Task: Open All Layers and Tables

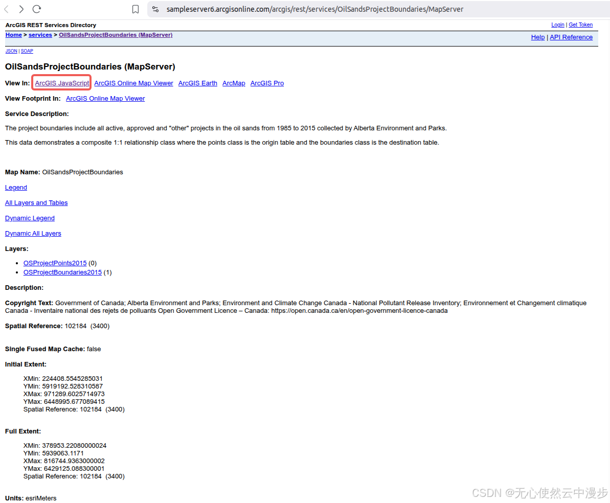Action: 36,203
